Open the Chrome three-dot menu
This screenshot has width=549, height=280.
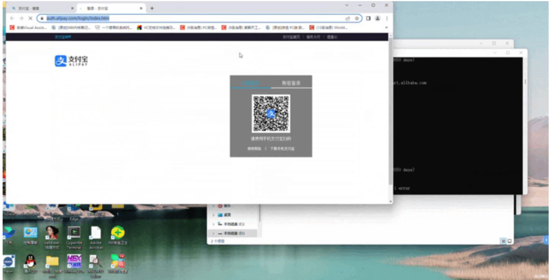[x=387, y=18]
